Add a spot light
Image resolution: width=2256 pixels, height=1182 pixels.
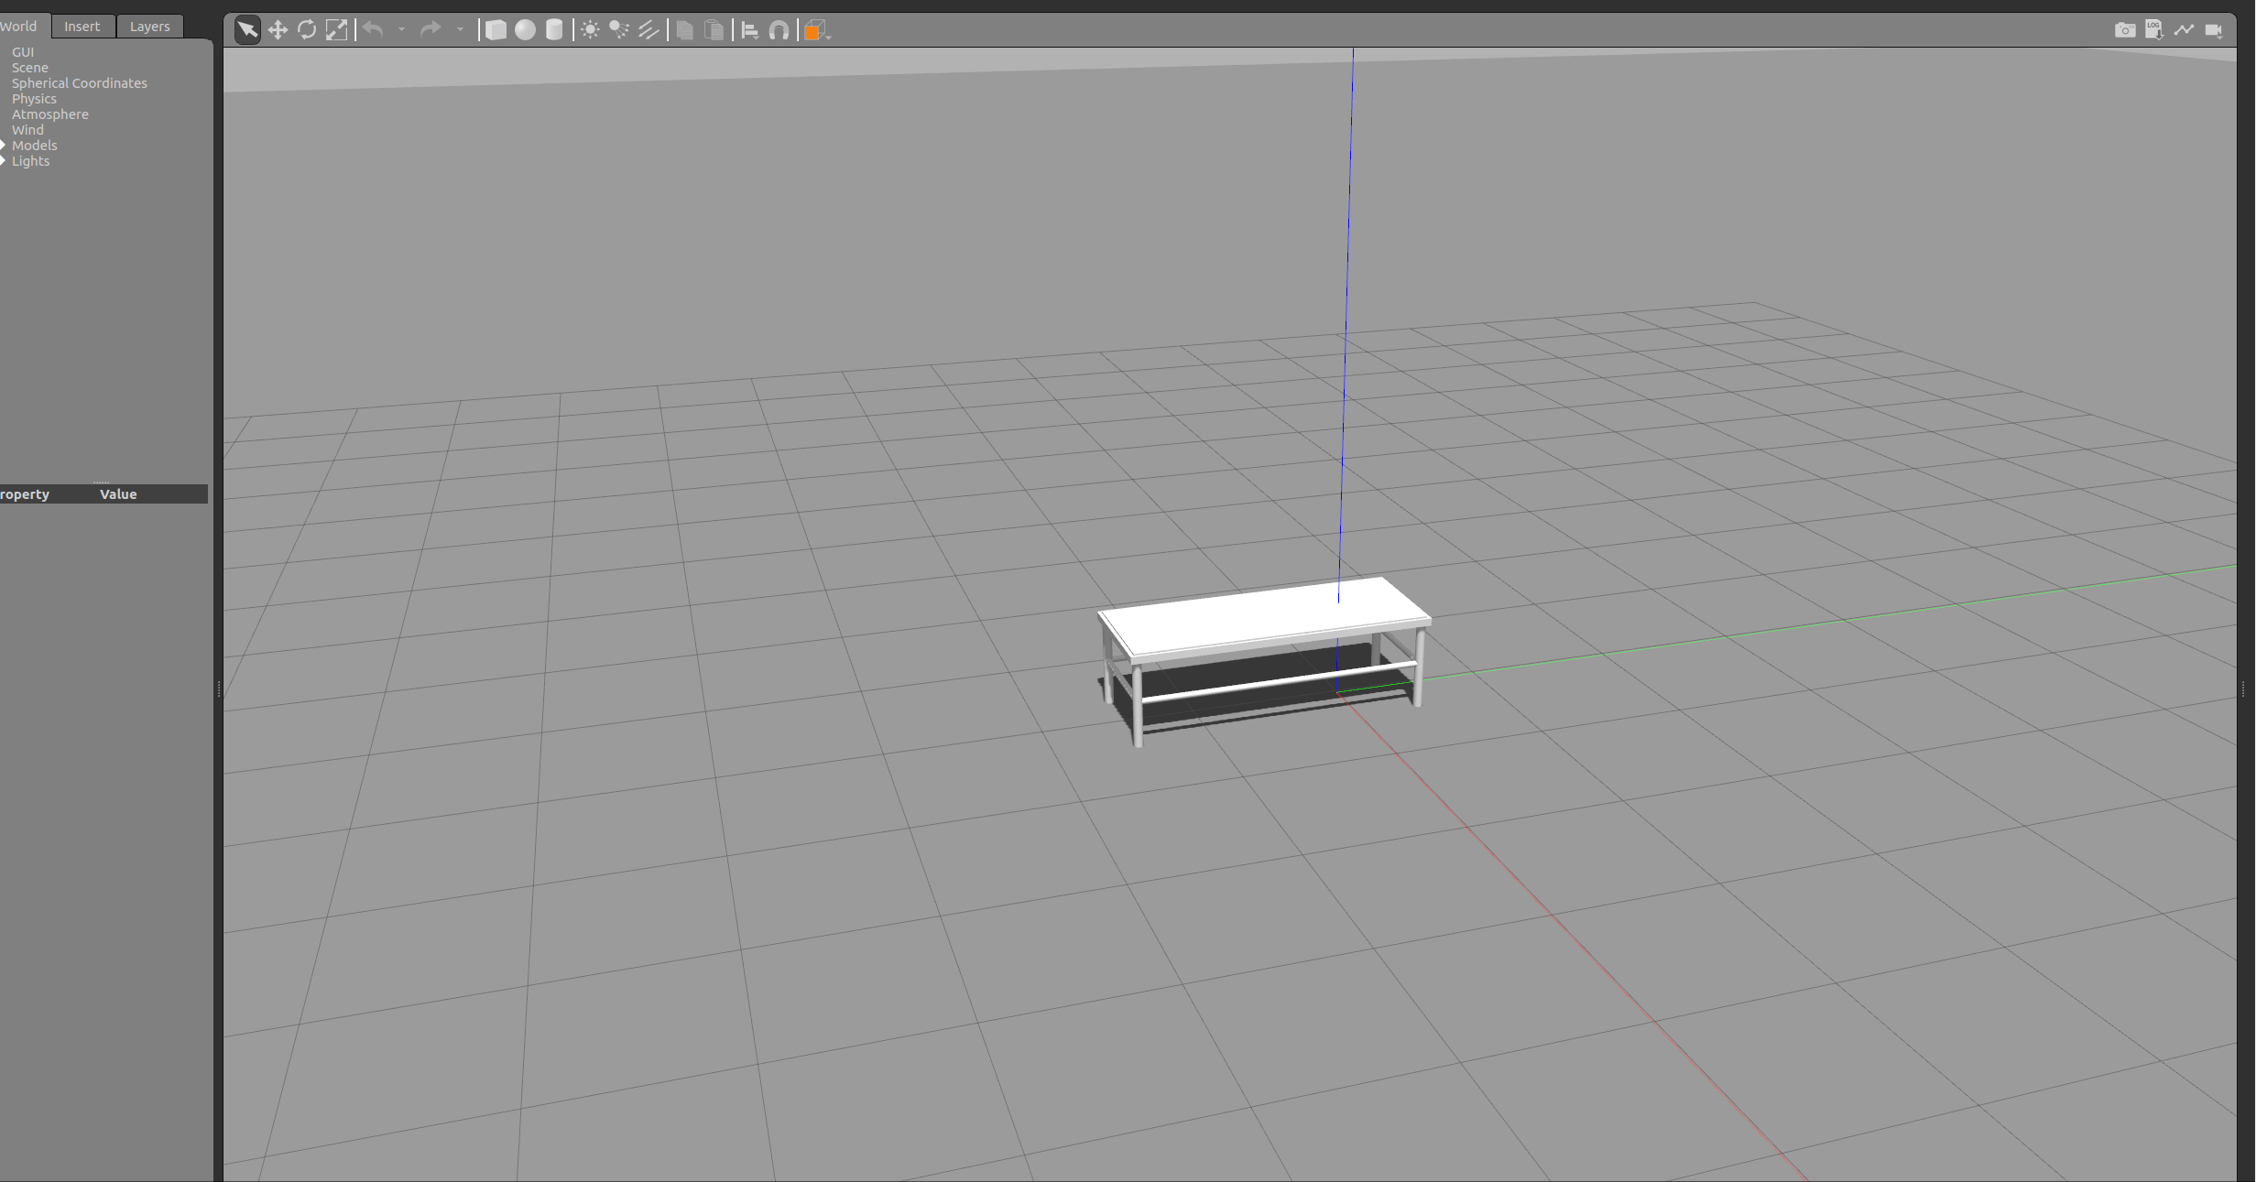coord(620,30)
